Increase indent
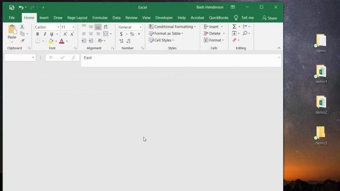 pos(91,41)
